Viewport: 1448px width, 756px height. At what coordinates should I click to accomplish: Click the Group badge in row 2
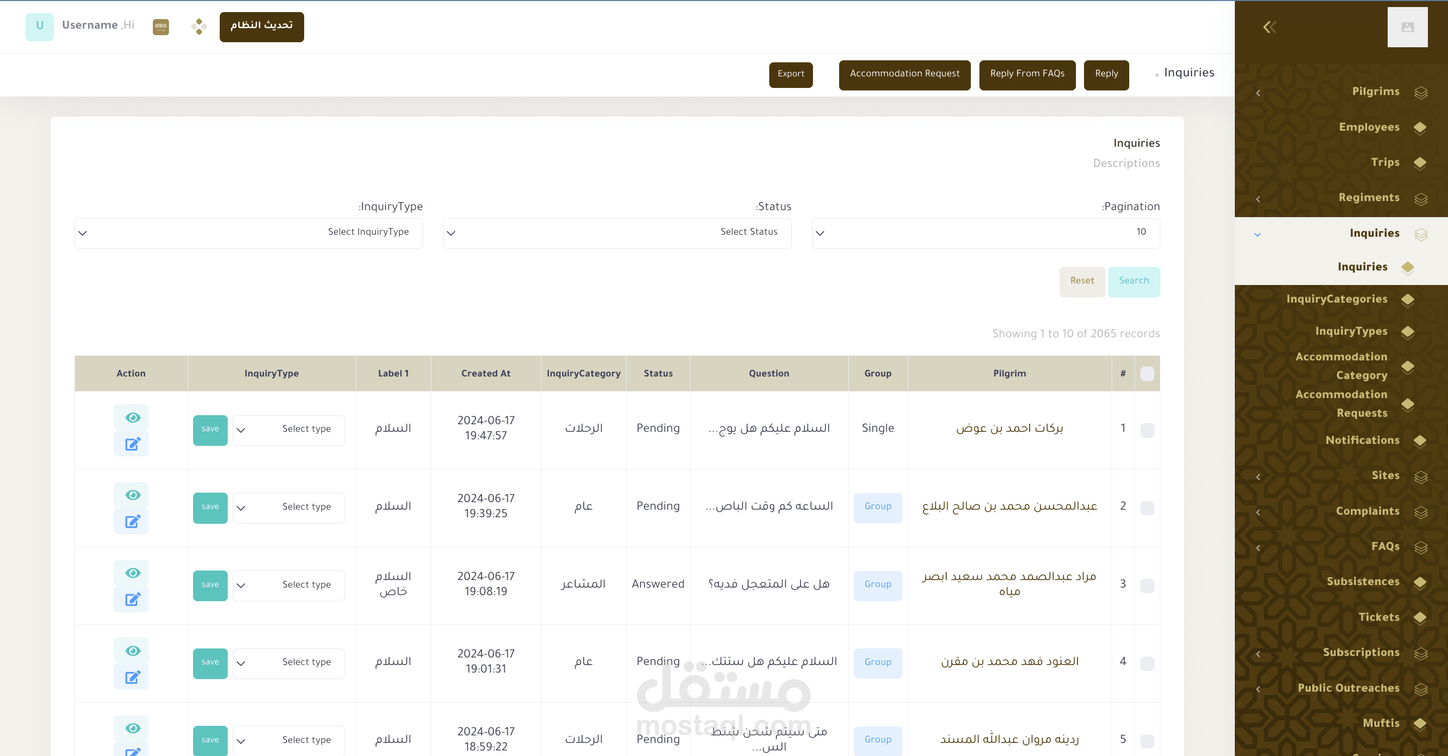click(x=877, y=507)
